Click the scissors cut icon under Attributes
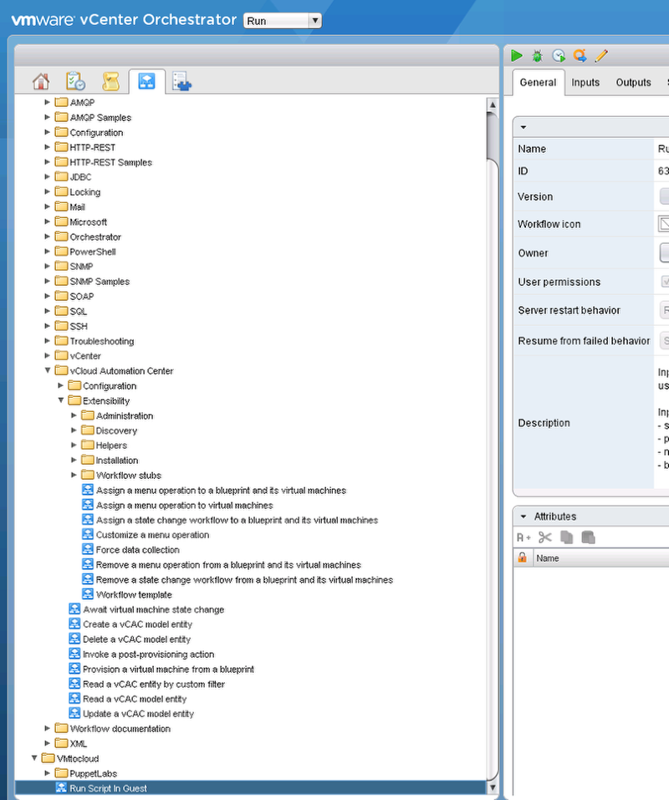 coord(545,538)
